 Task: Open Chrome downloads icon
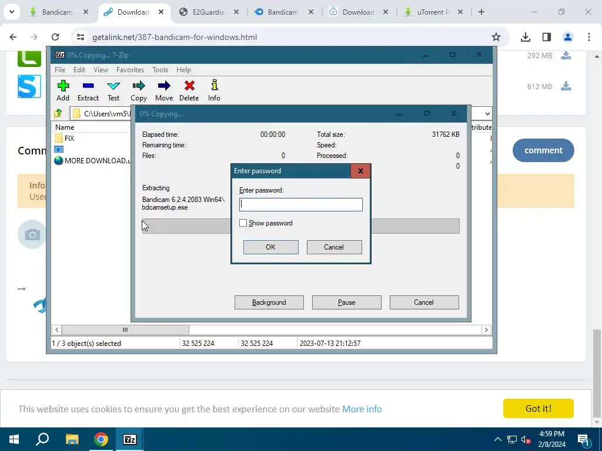tap(526, 37)
